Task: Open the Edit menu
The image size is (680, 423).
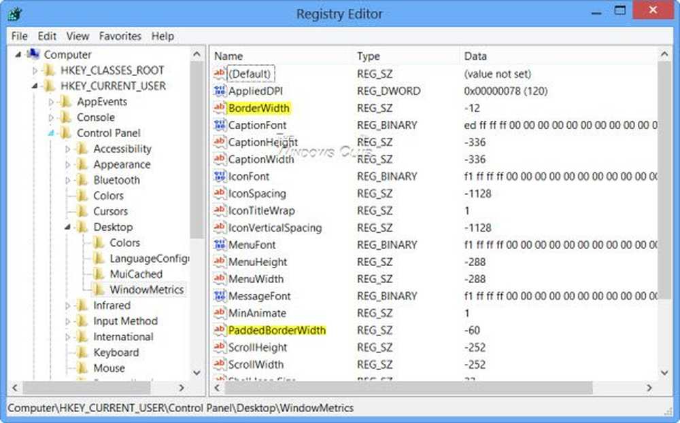Action: coord(47,36)
